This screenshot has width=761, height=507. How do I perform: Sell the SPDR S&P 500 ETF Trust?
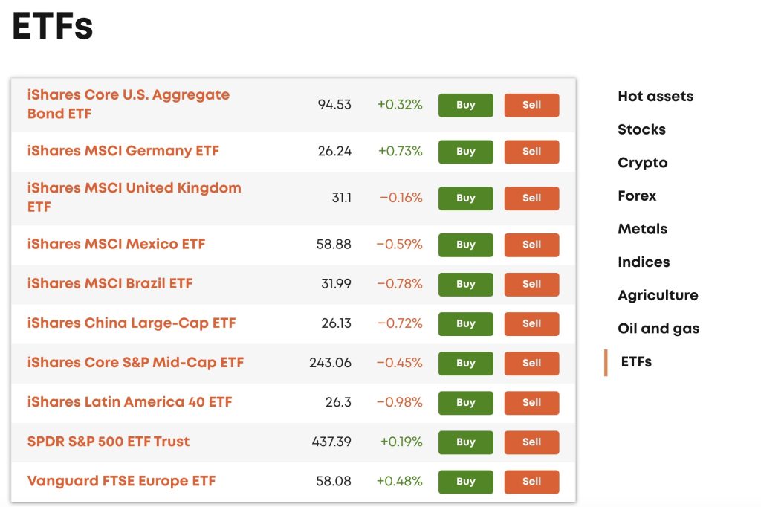click(x=531, y=442)
